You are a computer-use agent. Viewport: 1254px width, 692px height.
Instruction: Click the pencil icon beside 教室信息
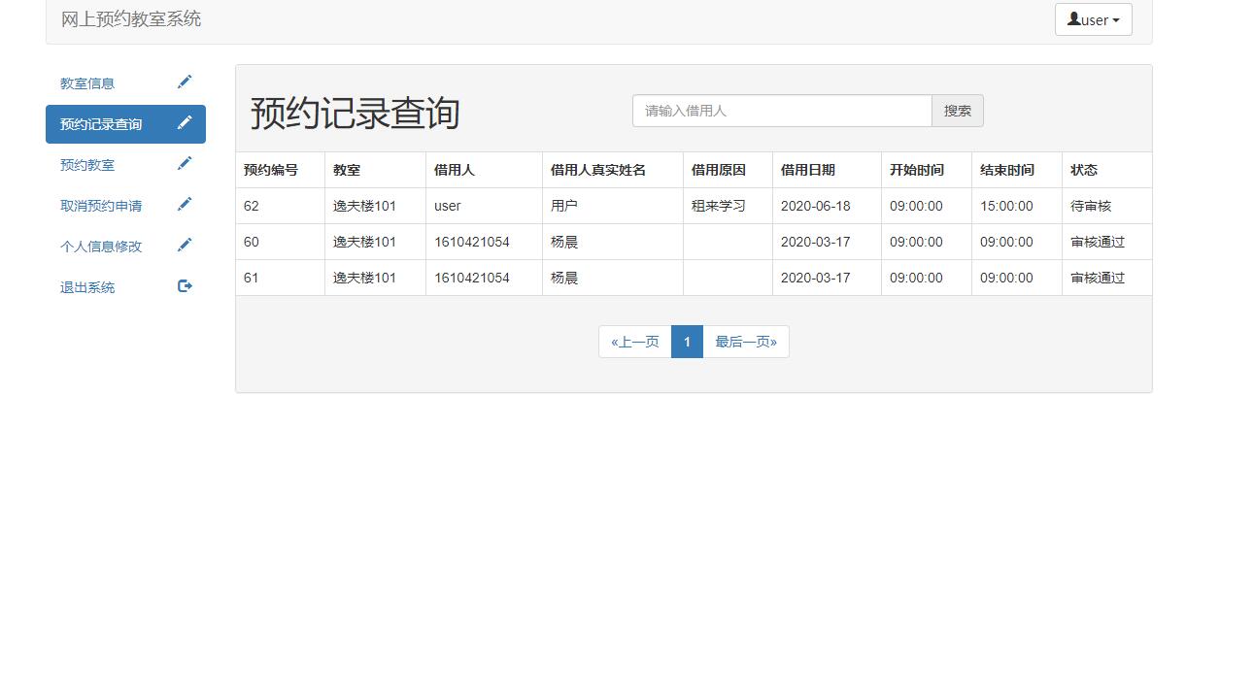pyautogui.click(x=185, y=82)
